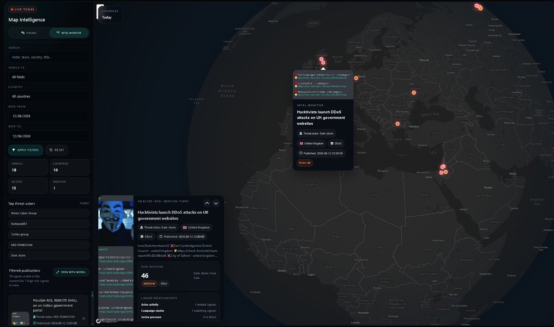Click the filter funnel icon on Apply Filters
554x327 pixels.
[x=14, y=150]
